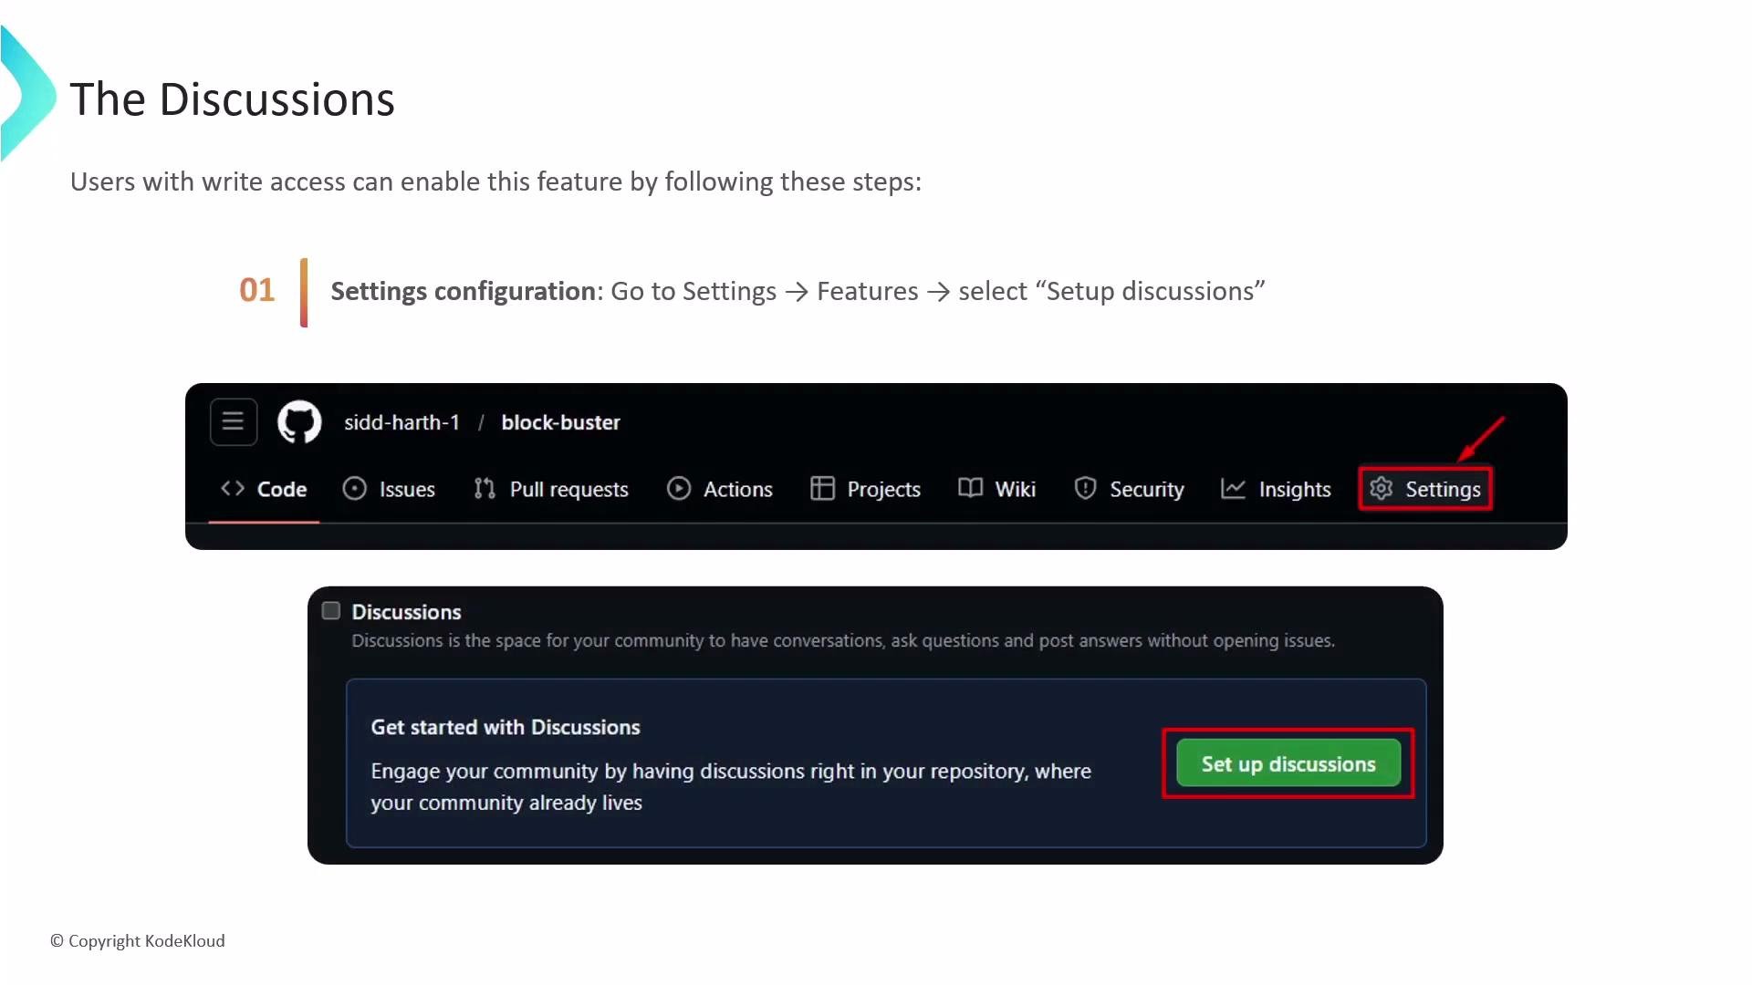The height and width of the screenshot is (985, 1752).
Task: Go to the Pull requests tab
Action: 551,490
